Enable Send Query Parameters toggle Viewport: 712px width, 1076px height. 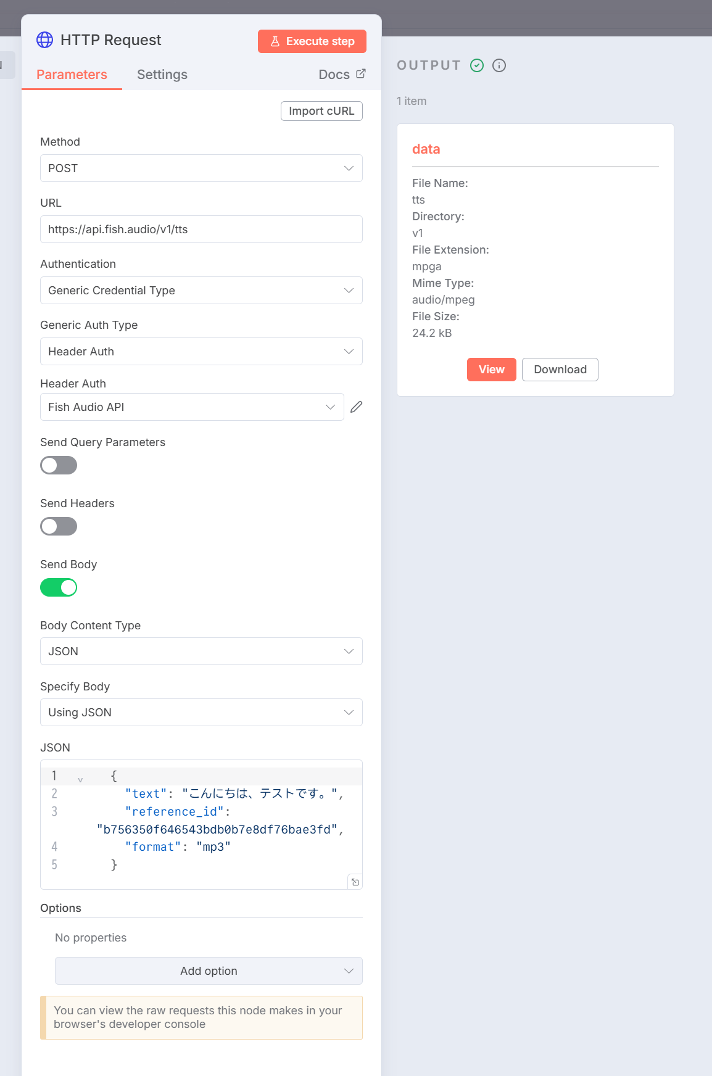pos(59,465)
